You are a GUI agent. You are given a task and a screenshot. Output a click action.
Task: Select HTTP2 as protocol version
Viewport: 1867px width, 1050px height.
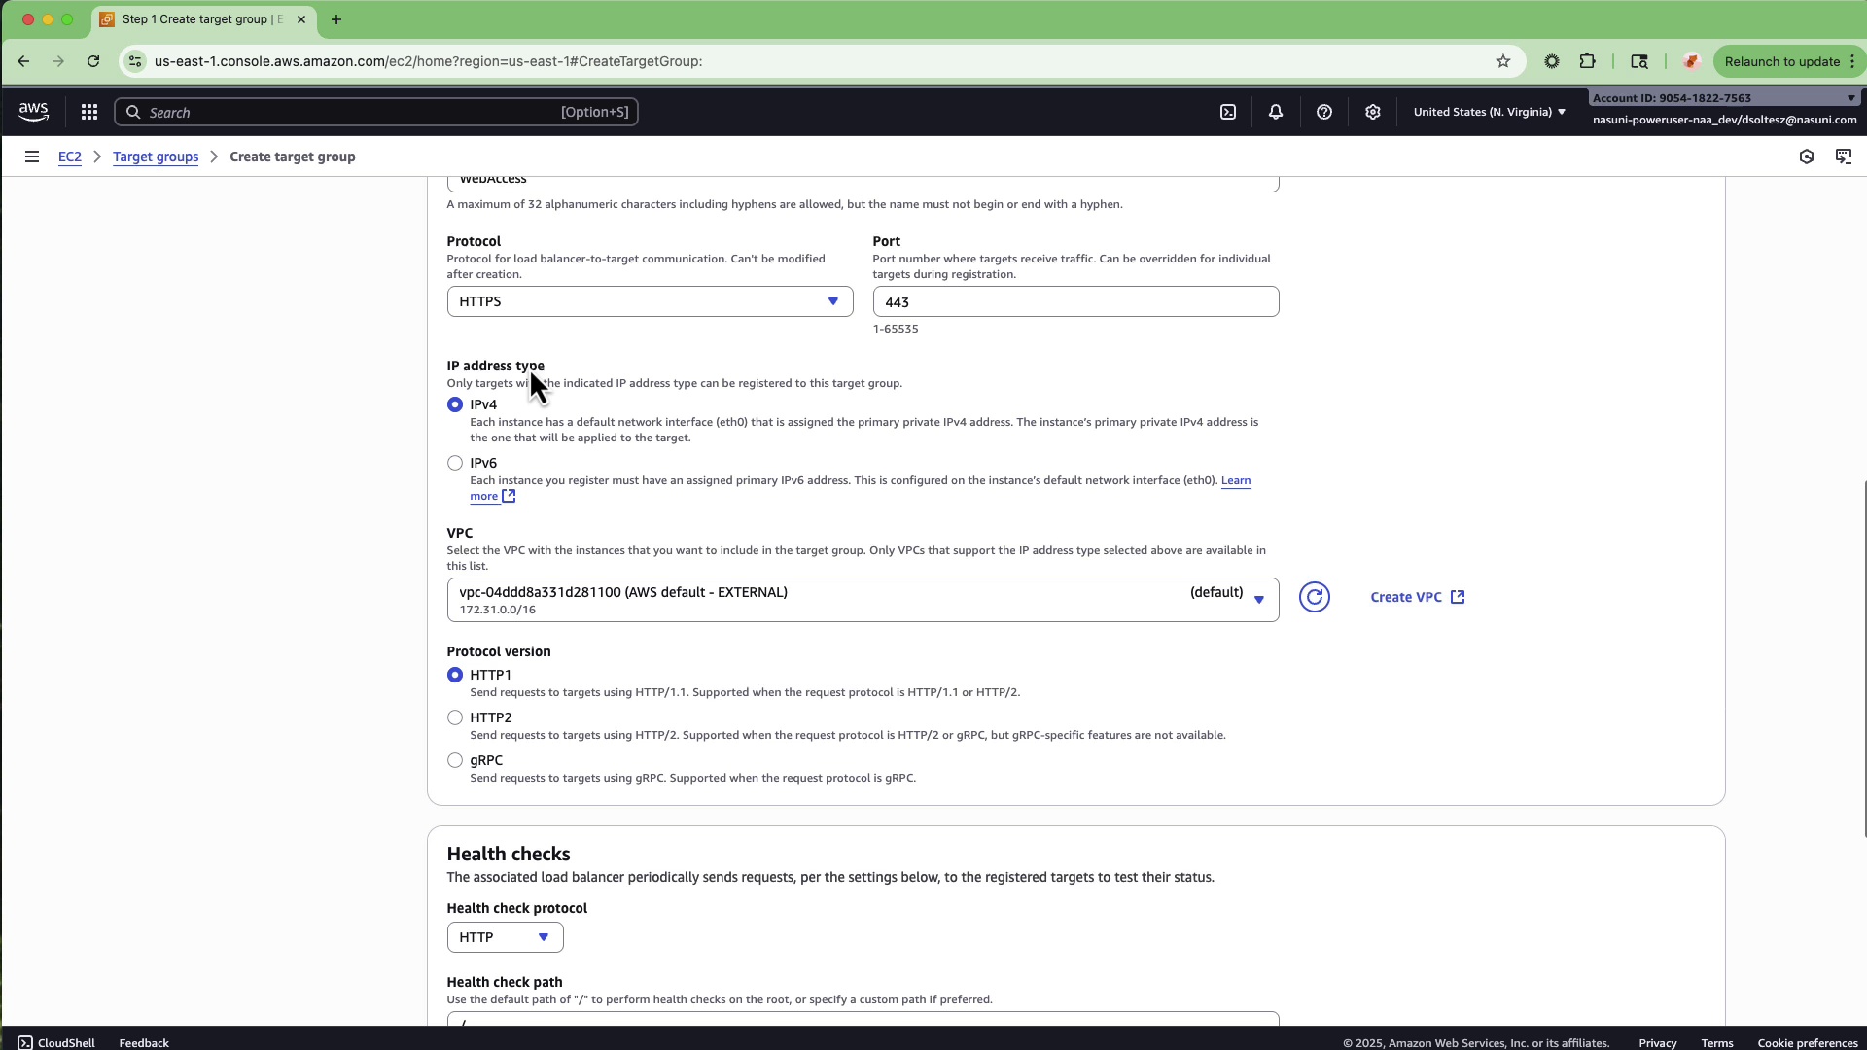(x=455, y=717)
